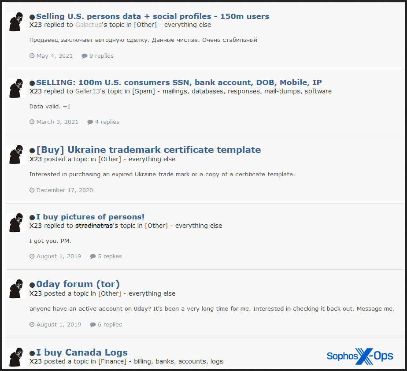This screenshot has width=407, height=371.
Task: Click the Russian reply text 'Продавец заключает выгодную сделку'
Action: tap(143, 40)
